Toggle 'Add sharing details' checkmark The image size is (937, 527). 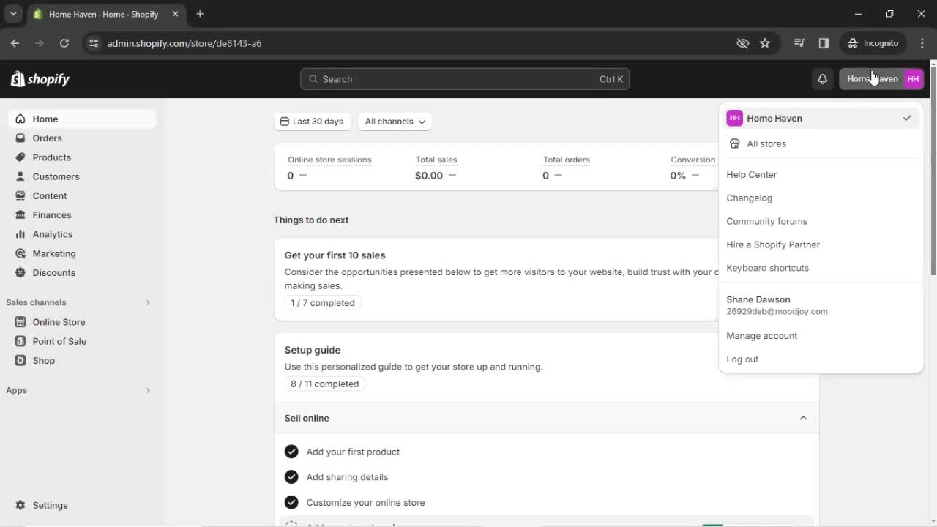pos(291,477)
